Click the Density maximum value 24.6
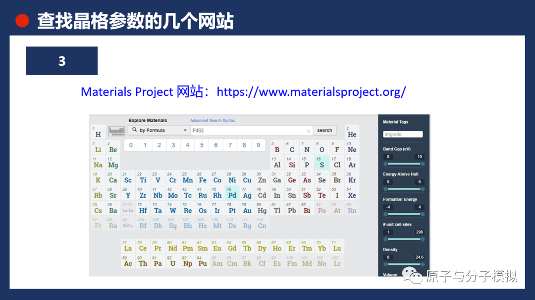This screenshot has height=300, width=535. (420, 257)
